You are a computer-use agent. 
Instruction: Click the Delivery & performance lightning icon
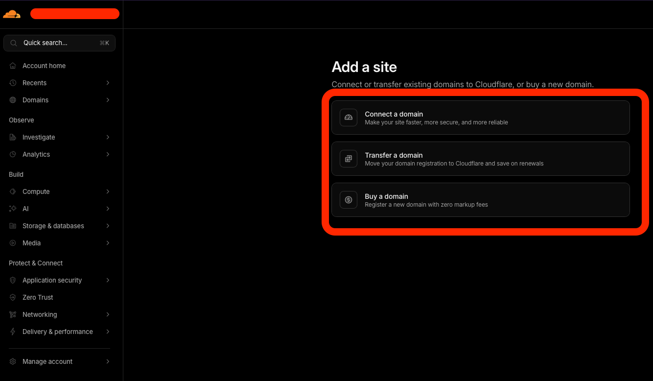[x=13, y=332]
